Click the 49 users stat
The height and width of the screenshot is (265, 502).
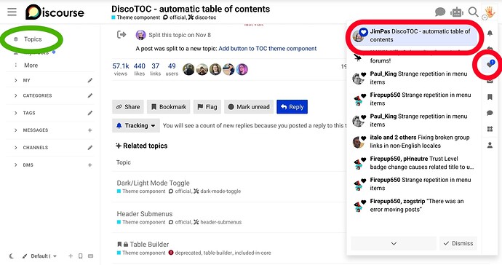point(172,69)
